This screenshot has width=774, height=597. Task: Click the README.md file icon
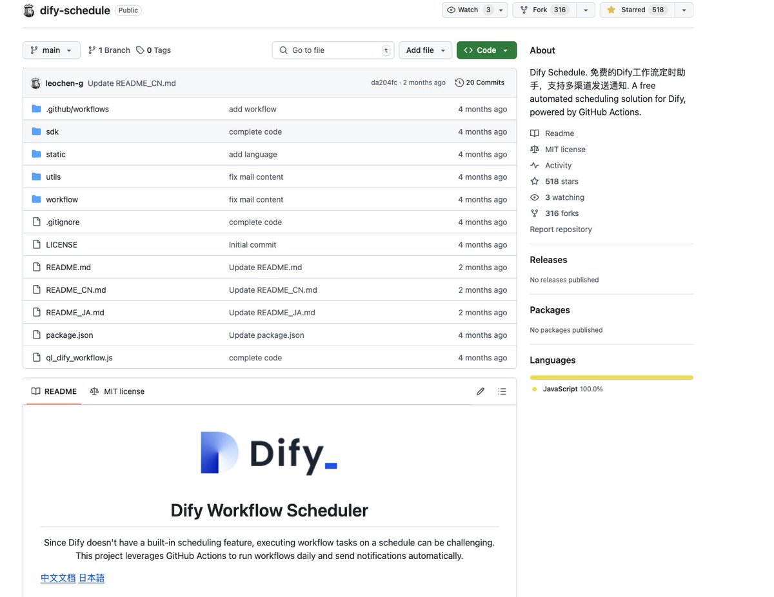pyautogui.click(x=37, y=267)
